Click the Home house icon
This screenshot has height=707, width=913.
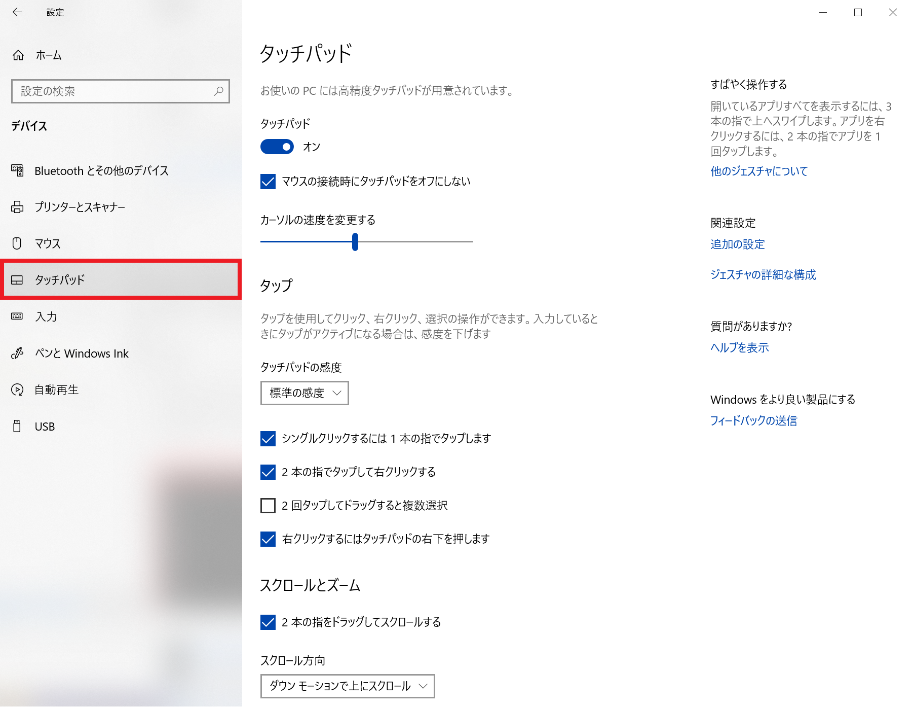click(18, 55)
